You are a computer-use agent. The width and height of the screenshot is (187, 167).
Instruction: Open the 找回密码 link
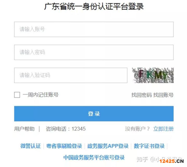click(x=142, y=95)
